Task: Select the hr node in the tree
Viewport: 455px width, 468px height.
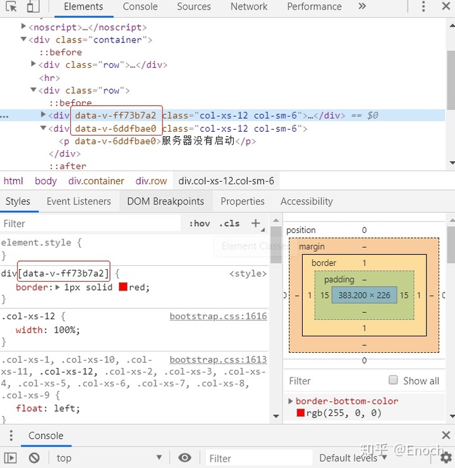Action: tap(49, 78)
